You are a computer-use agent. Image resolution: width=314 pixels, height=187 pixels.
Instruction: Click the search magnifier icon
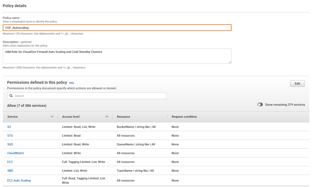click(11, 96)
